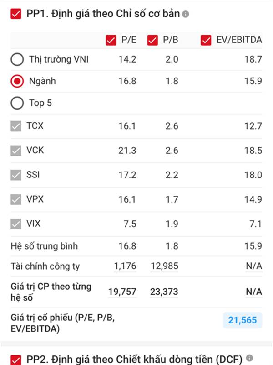
Task: Edit company EPS field 1,176
Action: [125, 266]
